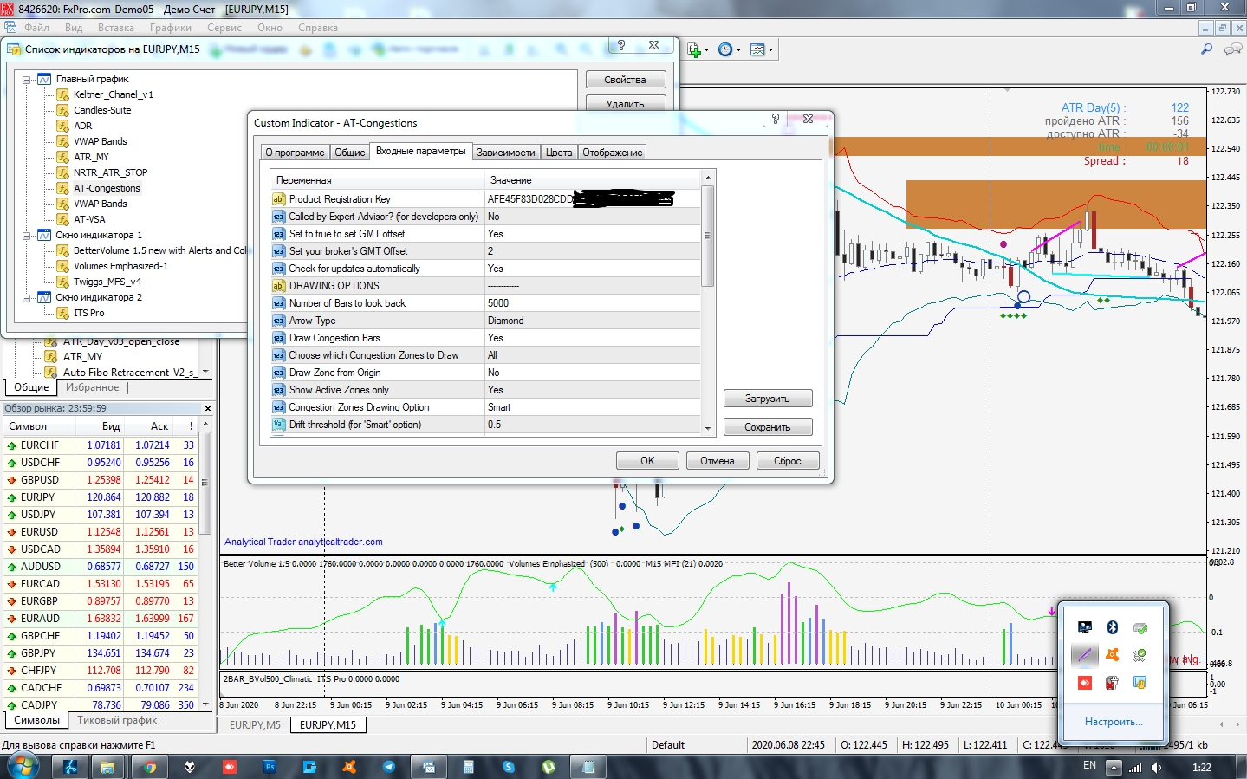Image resolution: width=1247 pixels, height=779 pixels.
Task: Open the search magnifier icon
Action: point(1206,49)
